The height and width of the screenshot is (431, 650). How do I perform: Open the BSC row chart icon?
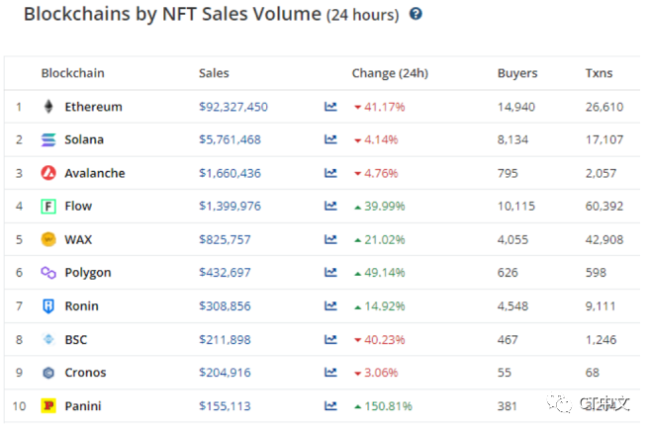330,339
